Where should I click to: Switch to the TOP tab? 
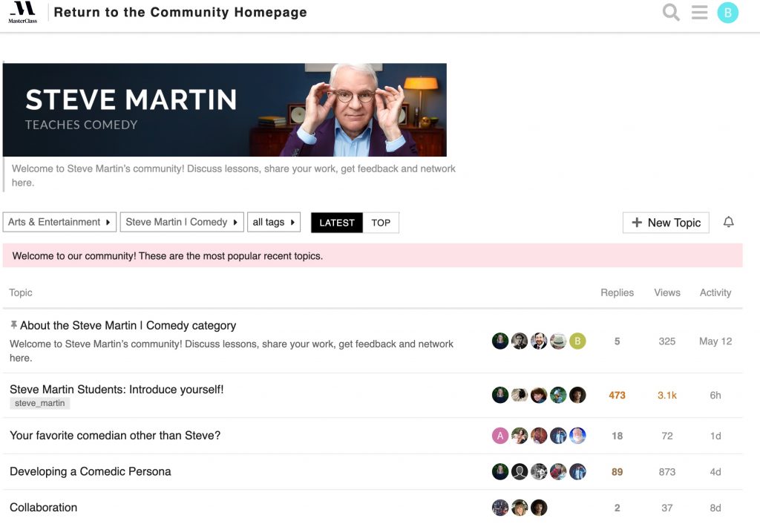[381, 223]
